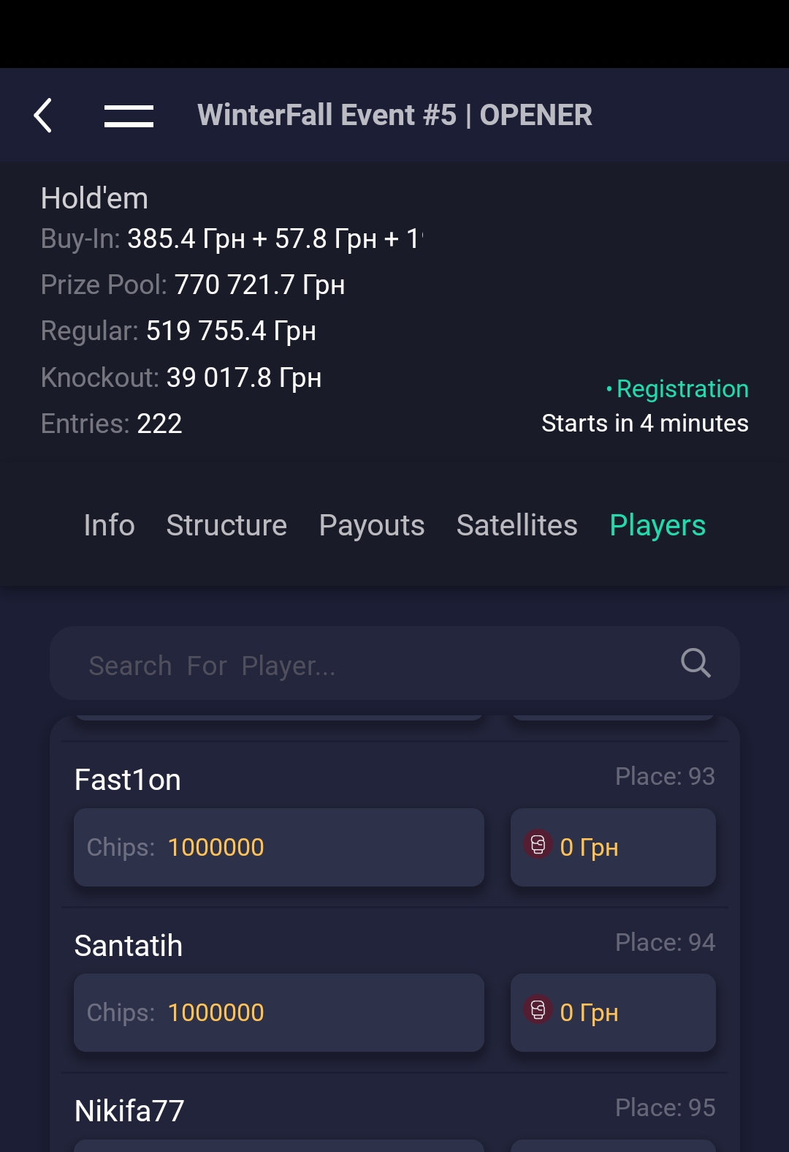789x1152 pixels.
Task: Select player name Fast1on
Action: point(128,780)
